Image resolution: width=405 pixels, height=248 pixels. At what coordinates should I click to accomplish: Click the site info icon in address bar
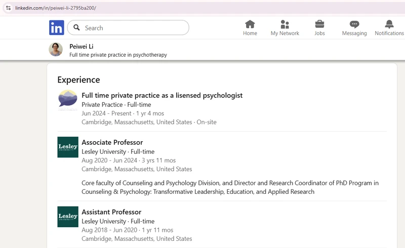point(8,8)
